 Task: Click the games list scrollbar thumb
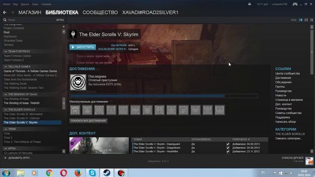click(63, 104)
